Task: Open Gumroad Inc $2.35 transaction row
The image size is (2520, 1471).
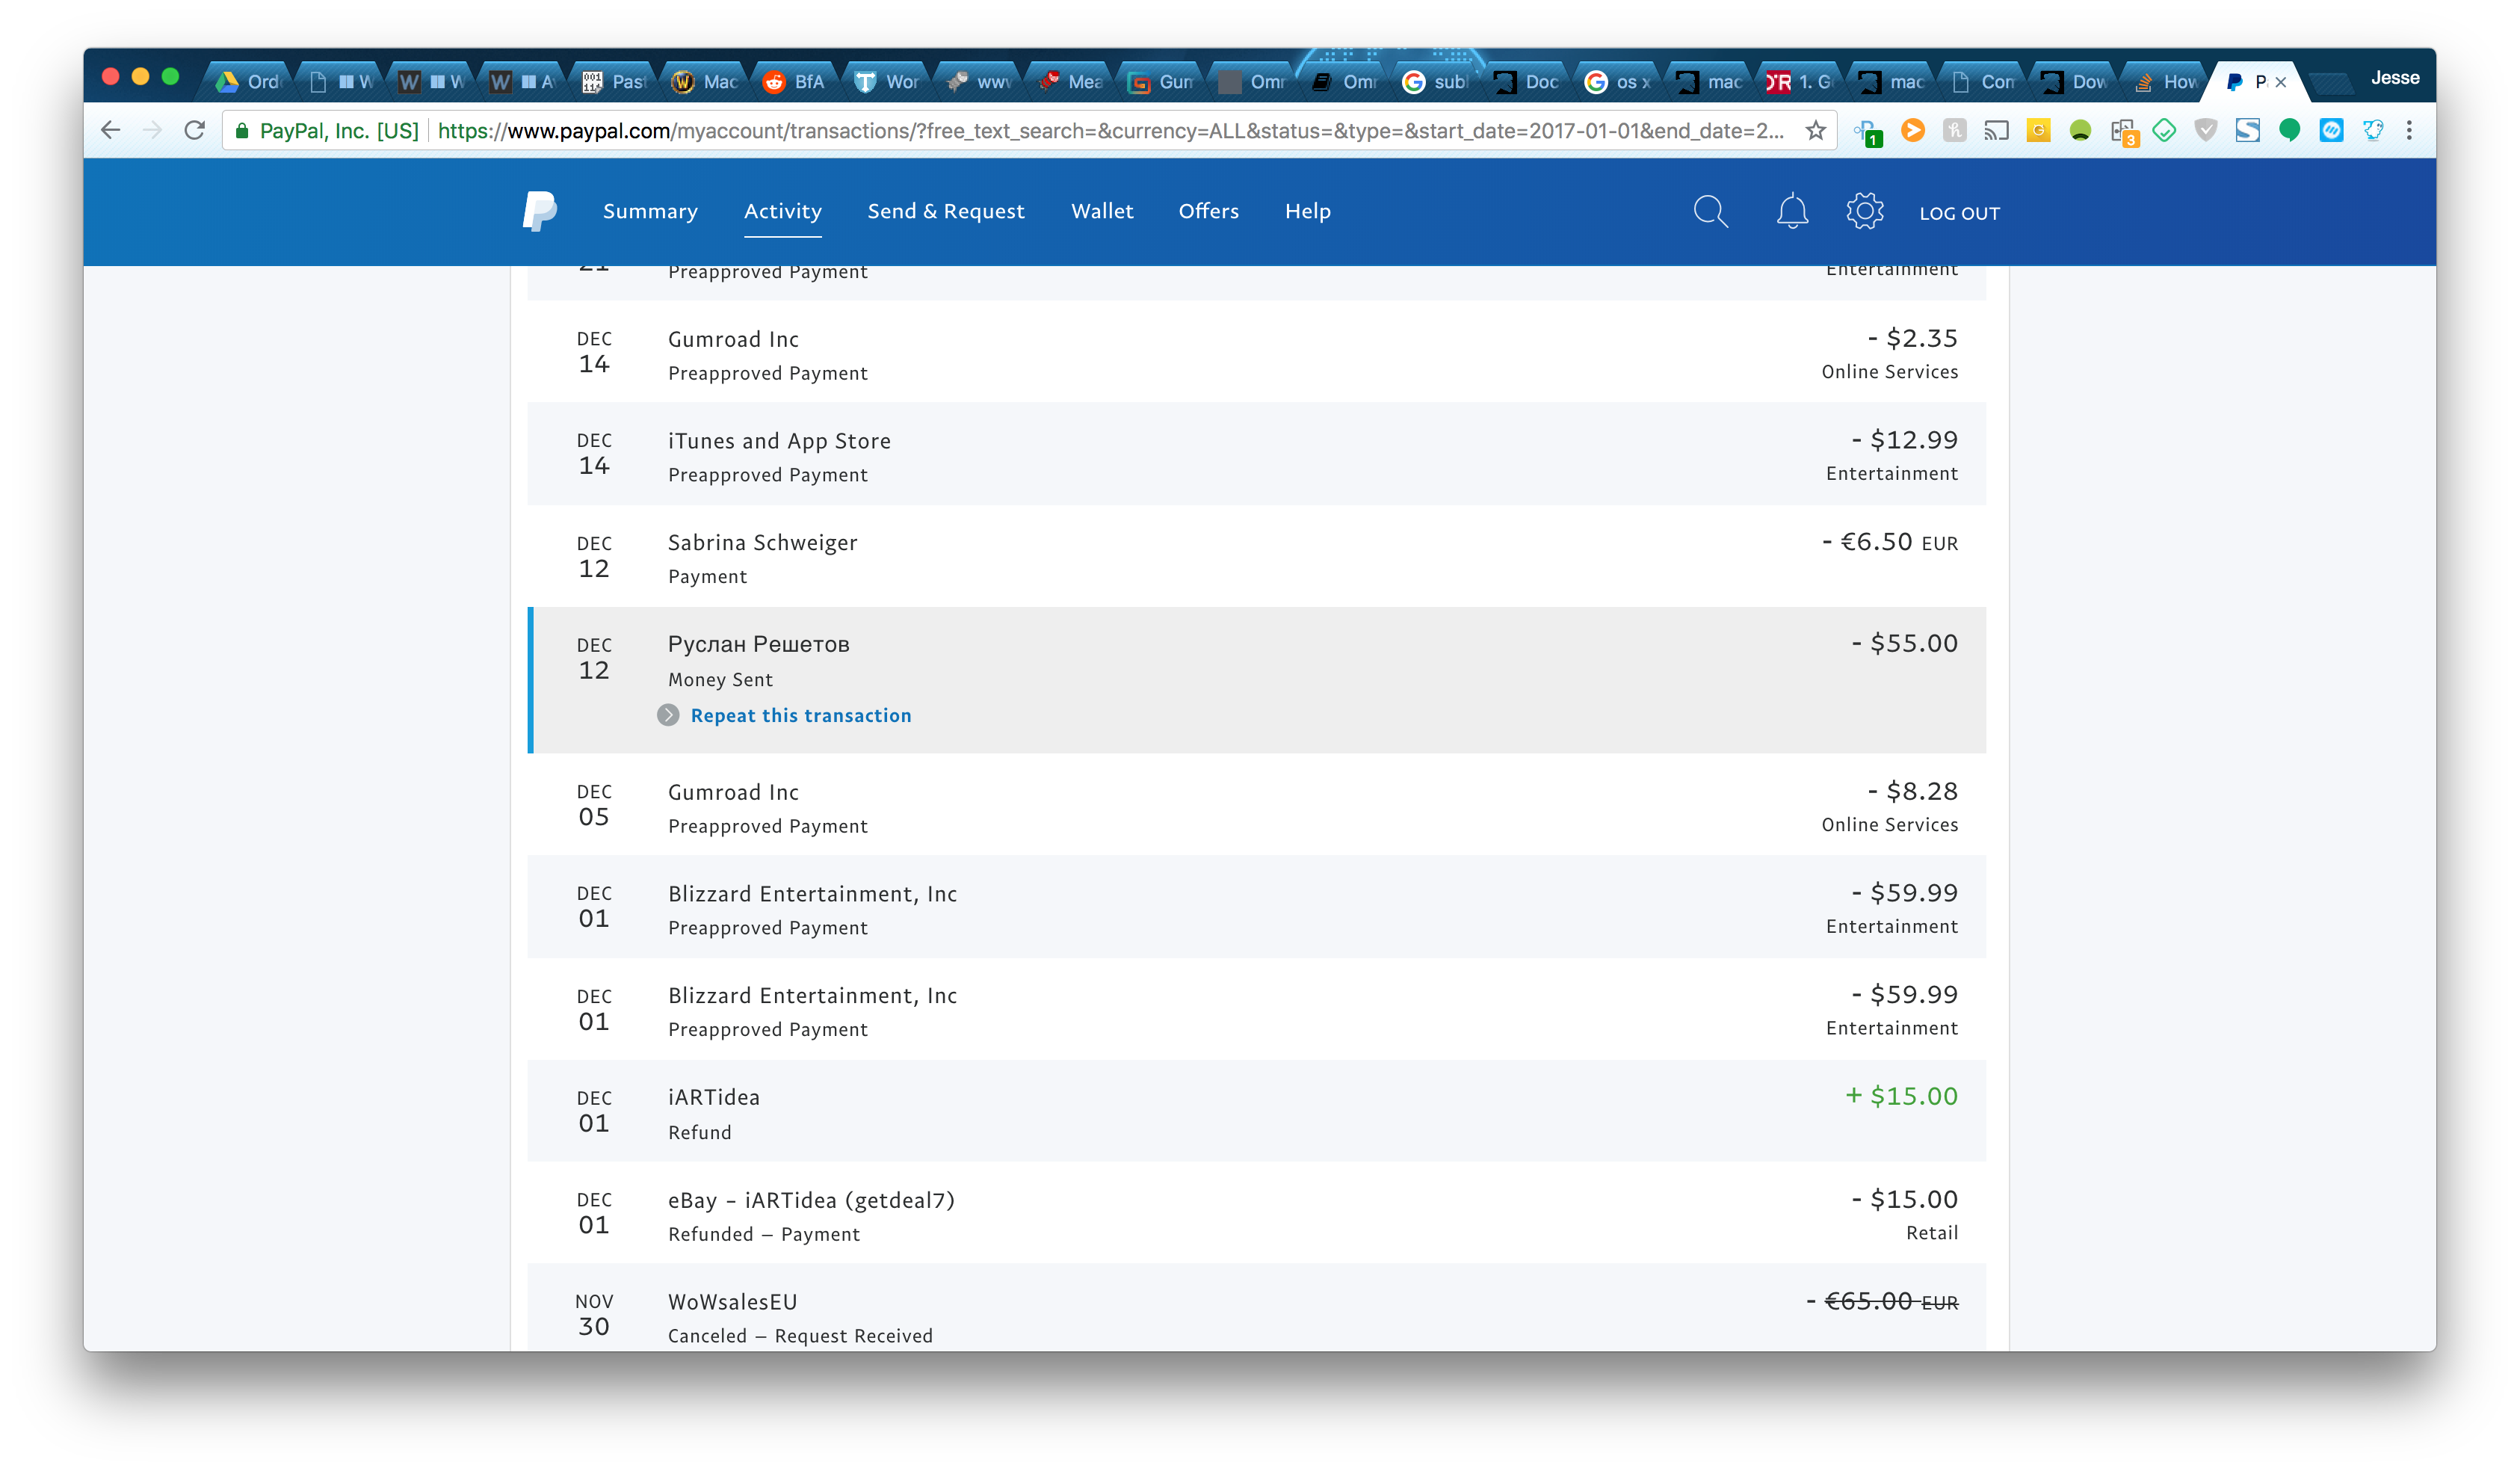Action: (x=1256, y=353)
